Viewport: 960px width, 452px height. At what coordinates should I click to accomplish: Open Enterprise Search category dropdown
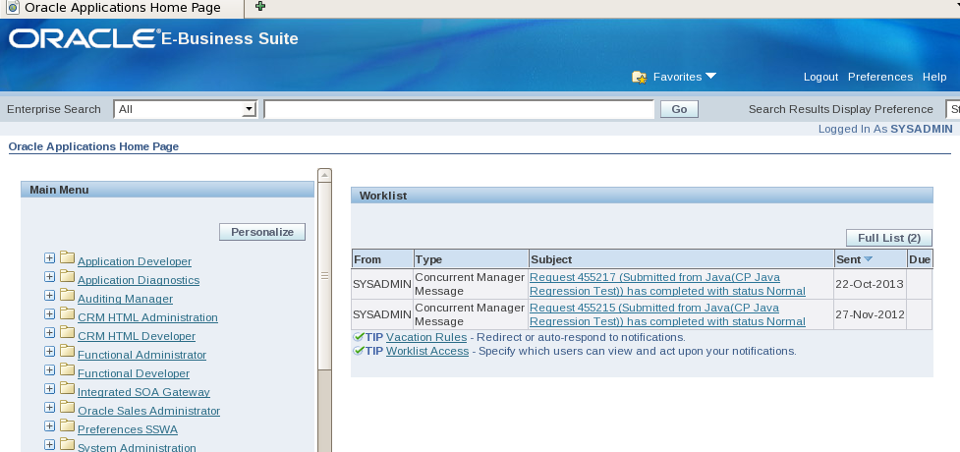[x=185, y=109]
